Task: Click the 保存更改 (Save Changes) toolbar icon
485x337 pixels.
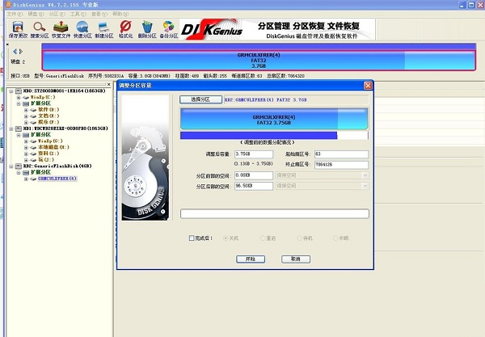Action: (16, 30)
